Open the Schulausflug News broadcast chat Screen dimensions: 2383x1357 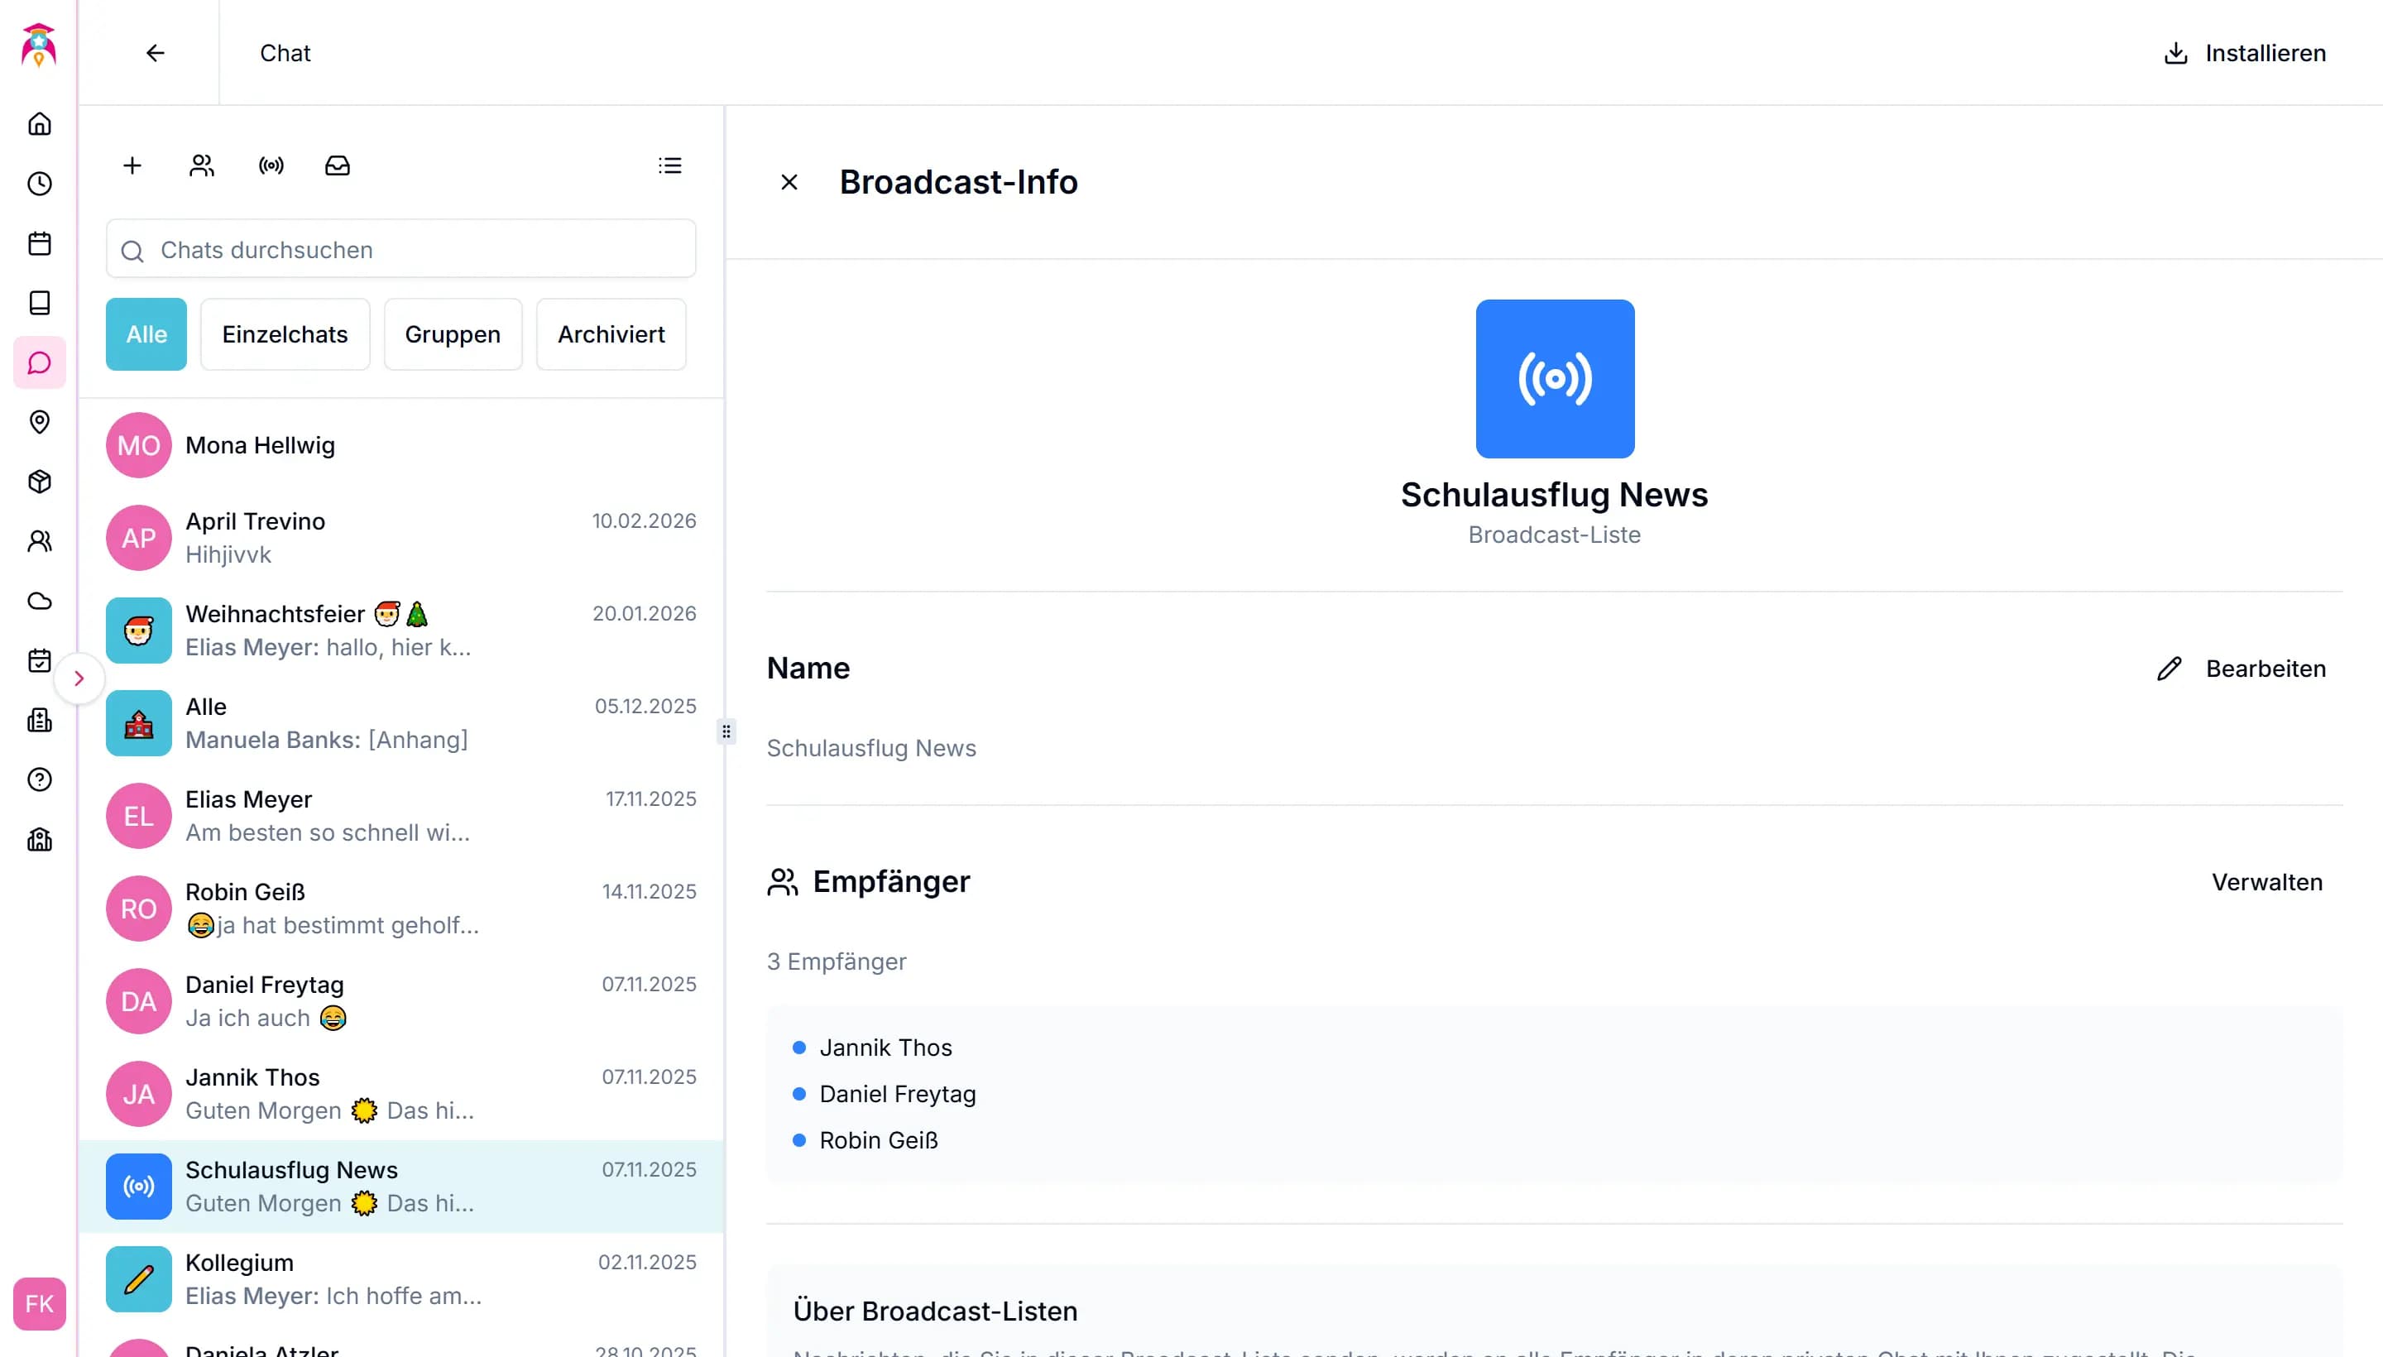(400, 1187)
